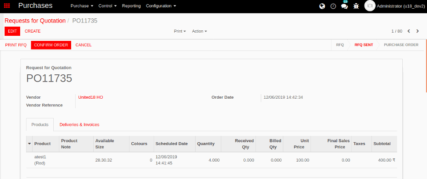Screen dimensions: 427x179
Task: Click the red Edit button
Action: (12, 31)
